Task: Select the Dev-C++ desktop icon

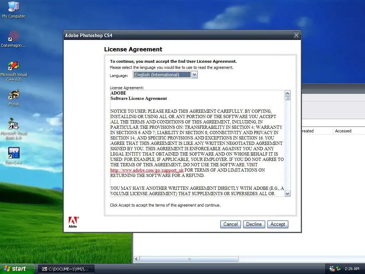Action: click(14, 156)
